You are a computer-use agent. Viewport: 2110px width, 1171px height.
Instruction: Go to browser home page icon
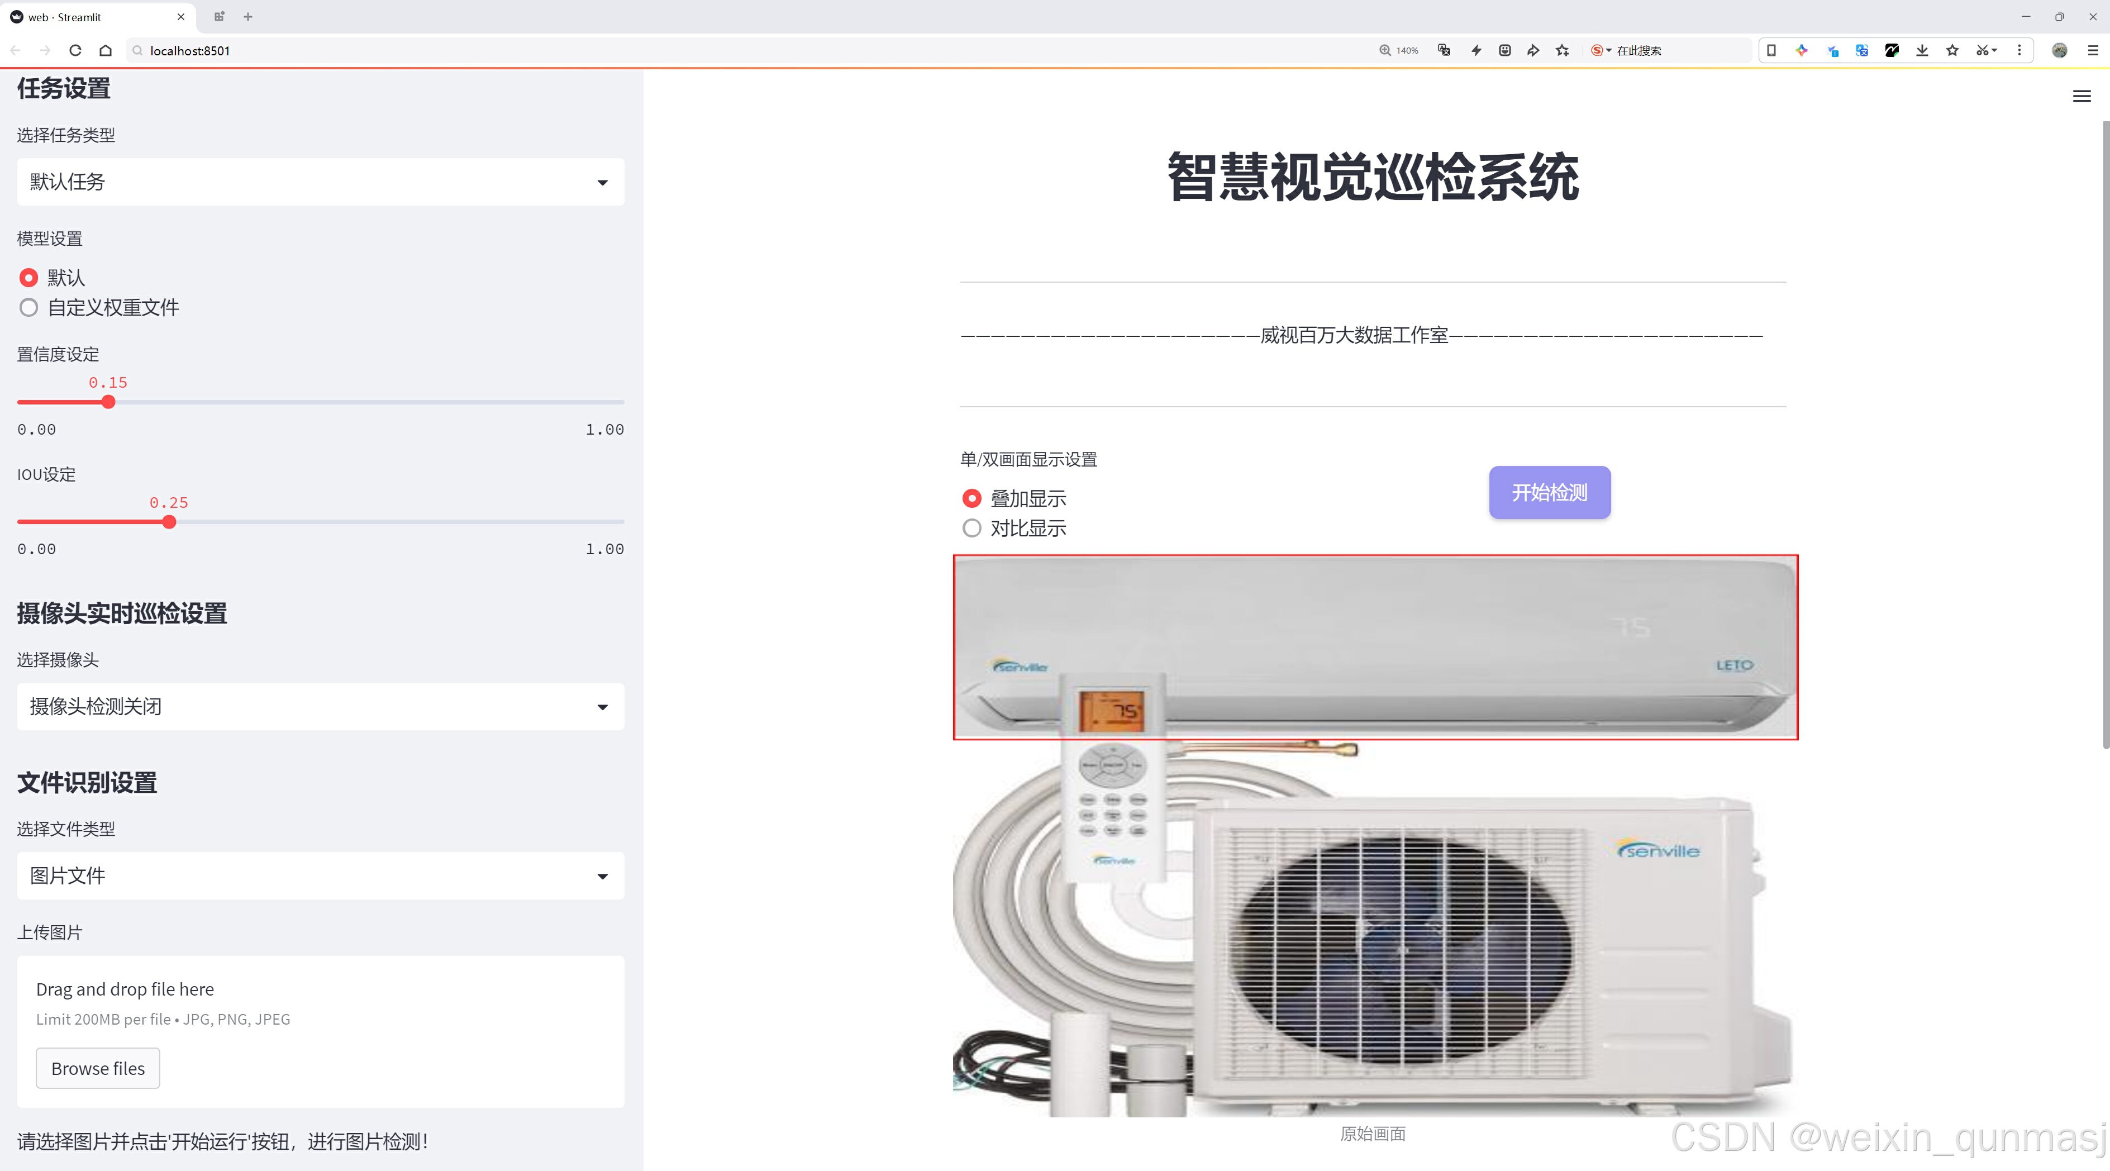[106, 51]
